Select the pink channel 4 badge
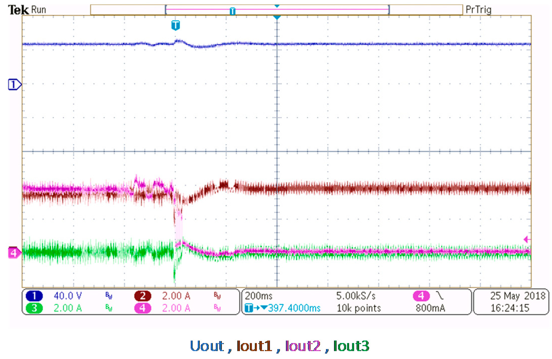552x359 pixels. [x=143, y=308]
